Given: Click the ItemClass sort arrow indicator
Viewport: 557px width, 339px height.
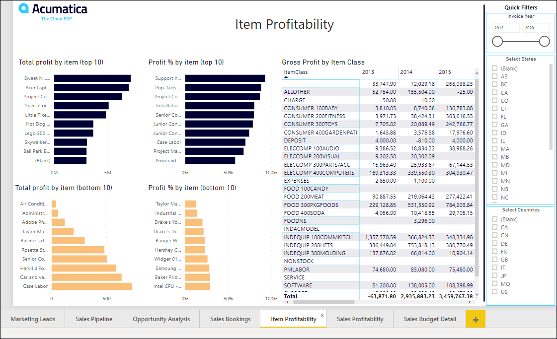Looking at the screenshot, I should [x=286, y=77].
